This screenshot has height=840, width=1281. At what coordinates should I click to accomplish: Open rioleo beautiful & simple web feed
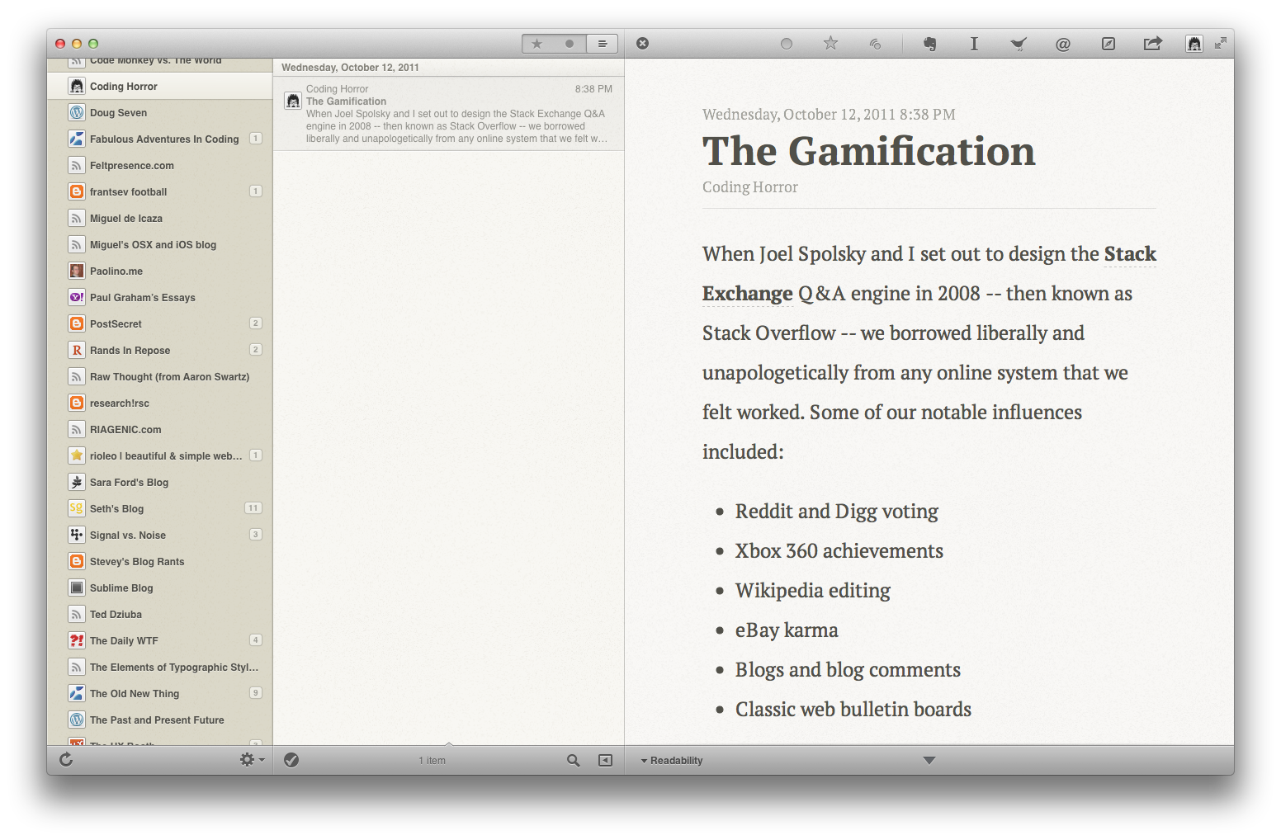(x=160, y=455)
